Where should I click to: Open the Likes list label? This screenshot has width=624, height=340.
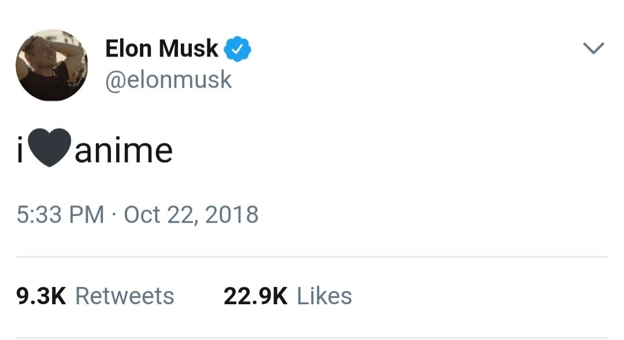click(324, 296)
